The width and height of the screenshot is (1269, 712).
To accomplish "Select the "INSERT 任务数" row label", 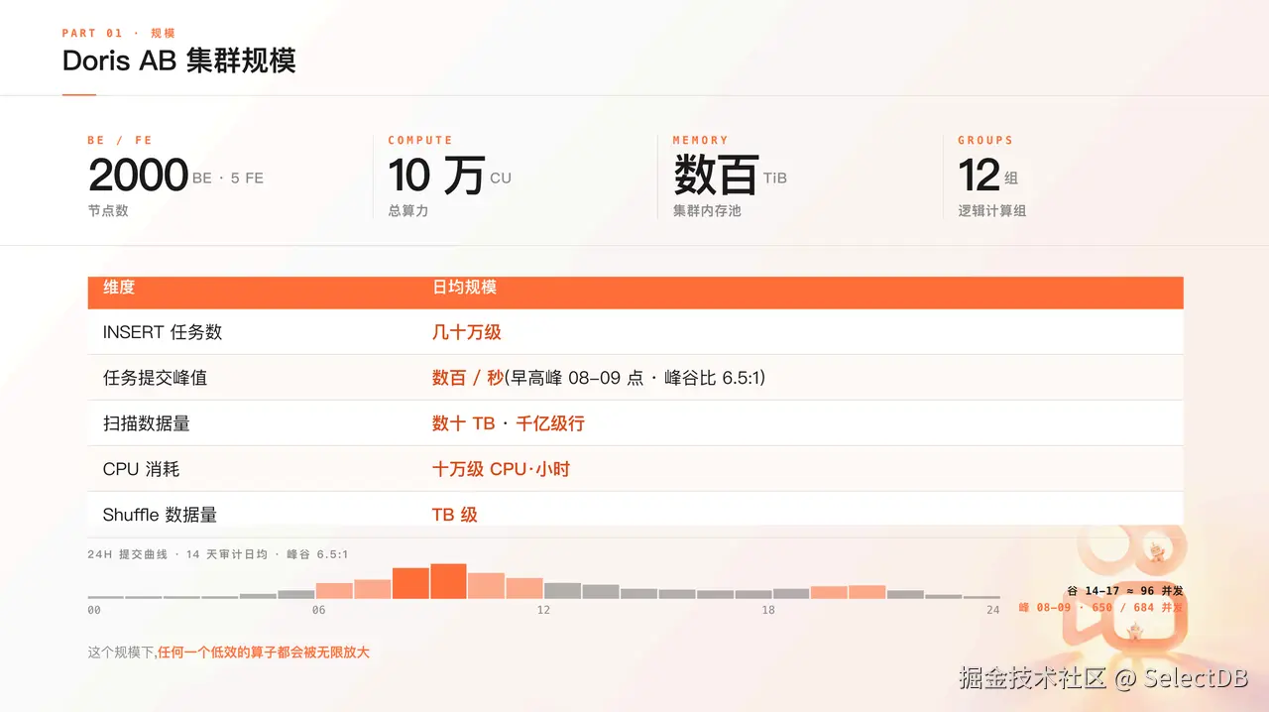I will (163, 332).
